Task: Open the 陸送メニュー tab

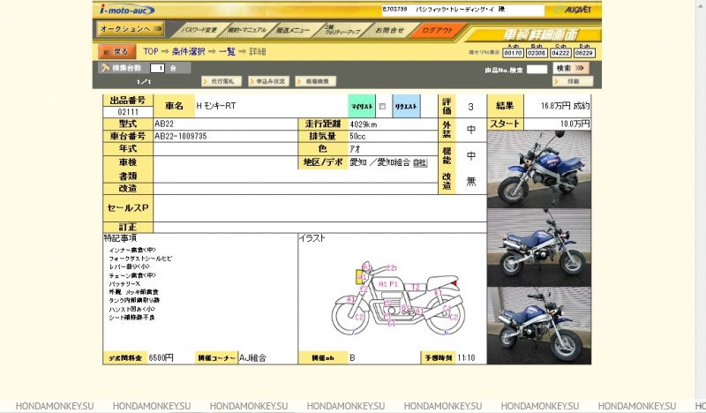Action: click(x=293, y=30)
